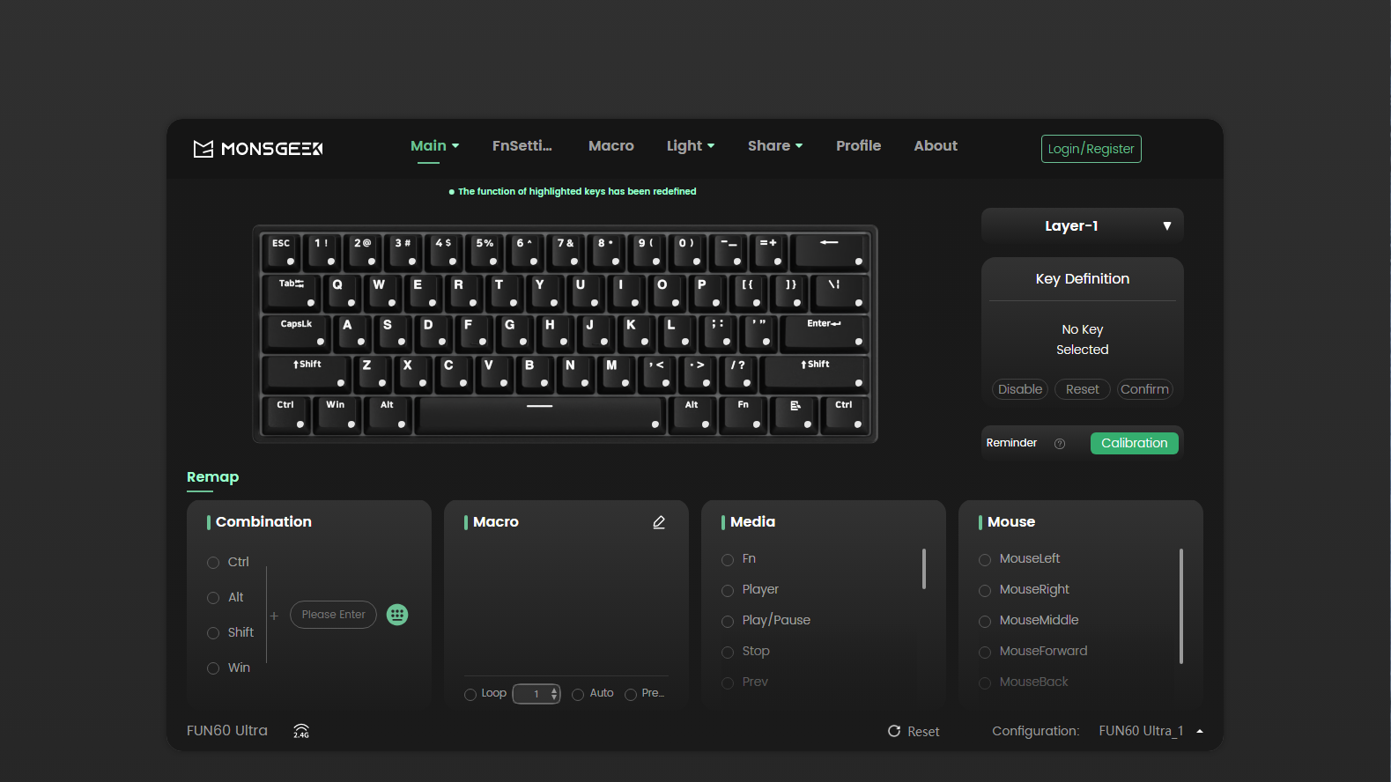The height and width of the screenshot is (782, 1391).
Task: Click the Media list scrollbar
Action: [923, 569]
